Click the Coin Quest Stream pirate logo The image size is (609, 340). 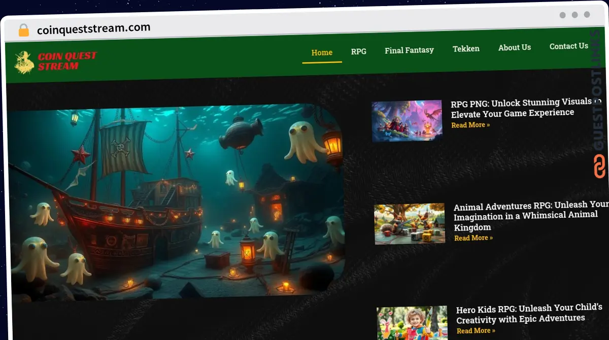(x=24, y=62)
